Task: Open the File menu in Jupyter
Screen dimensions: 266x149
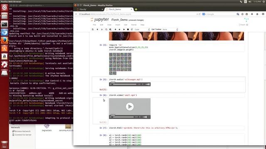Action: coord(94,25)
